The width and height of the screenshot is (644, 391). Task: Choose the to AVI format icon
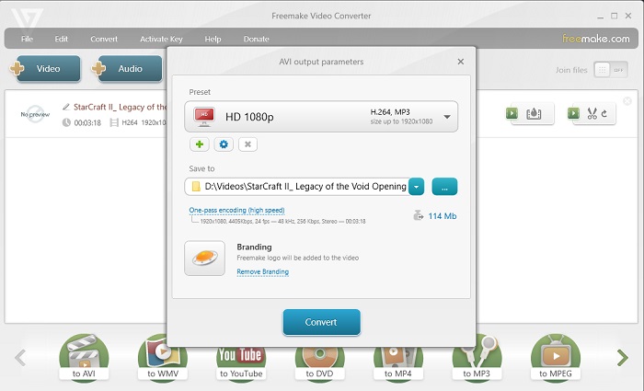coord(84,357)
